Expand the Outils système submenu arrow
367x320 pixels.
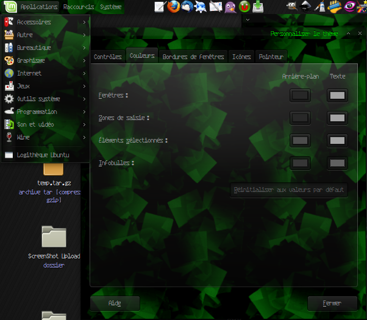pyautogui.click(x=84, y=99)
